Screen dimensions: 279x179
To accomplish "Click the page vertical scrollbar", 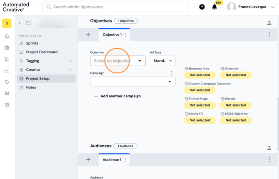I will tap(278, 124).
